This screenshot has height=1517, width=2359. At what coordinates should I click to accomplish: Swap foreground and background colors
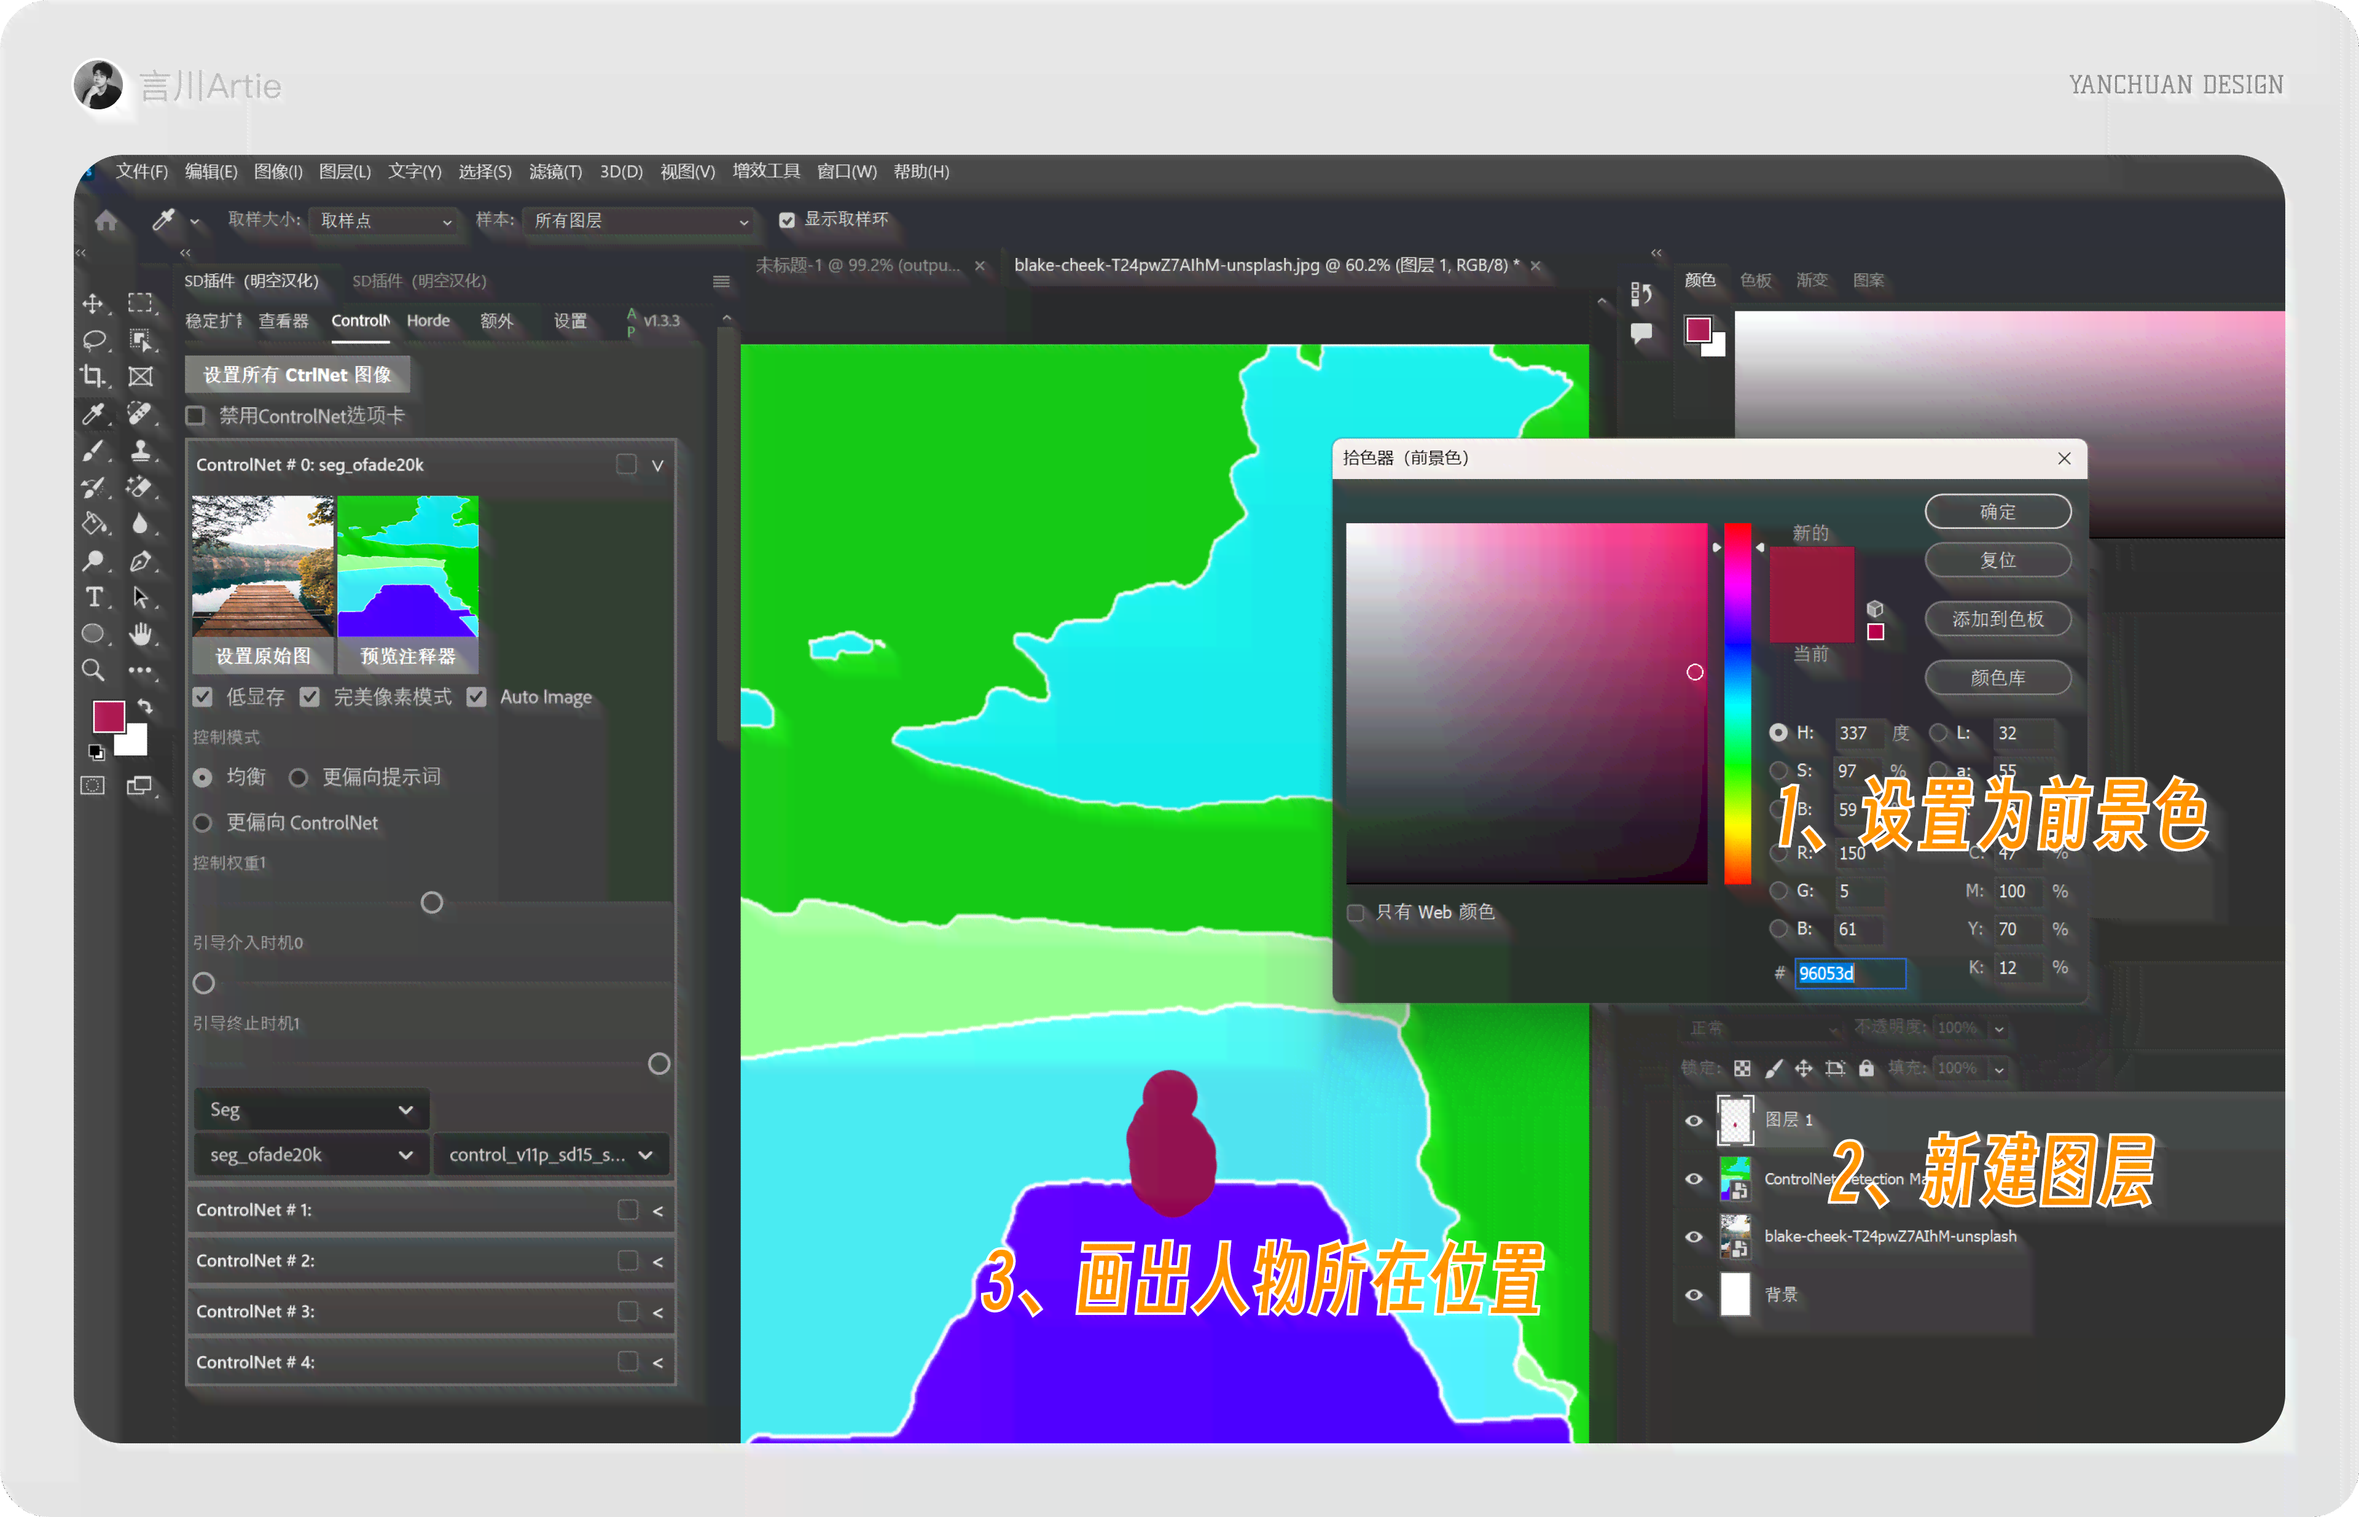(145, 706)
